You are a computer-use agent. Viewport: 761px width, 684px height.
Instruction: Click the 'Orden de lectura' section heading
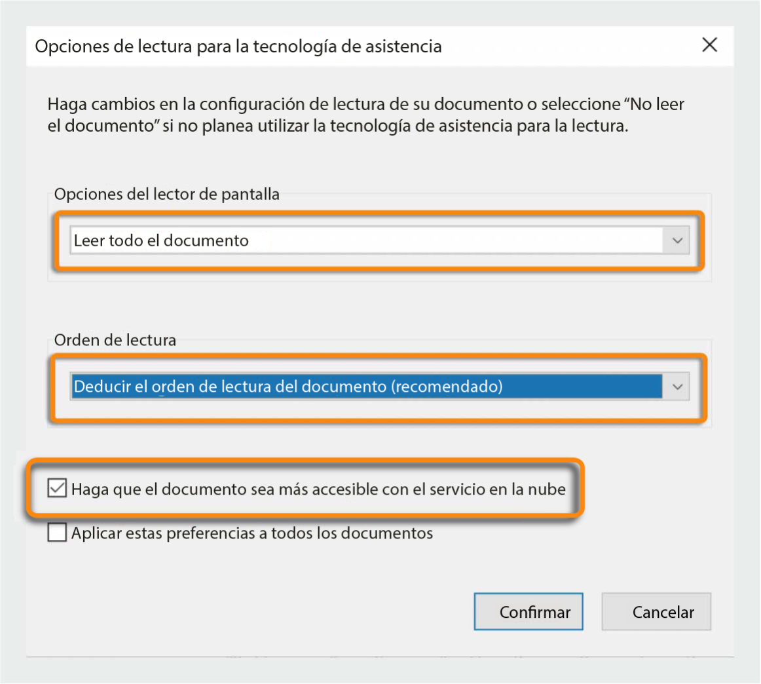point(115,340)
